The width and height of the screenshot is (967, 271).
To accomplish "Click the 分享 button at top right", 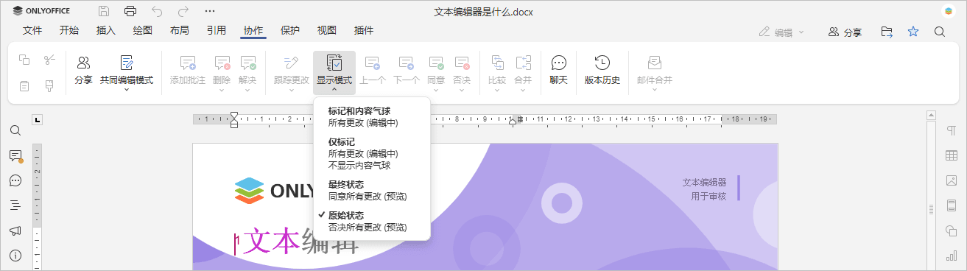I will coord(845,32).
